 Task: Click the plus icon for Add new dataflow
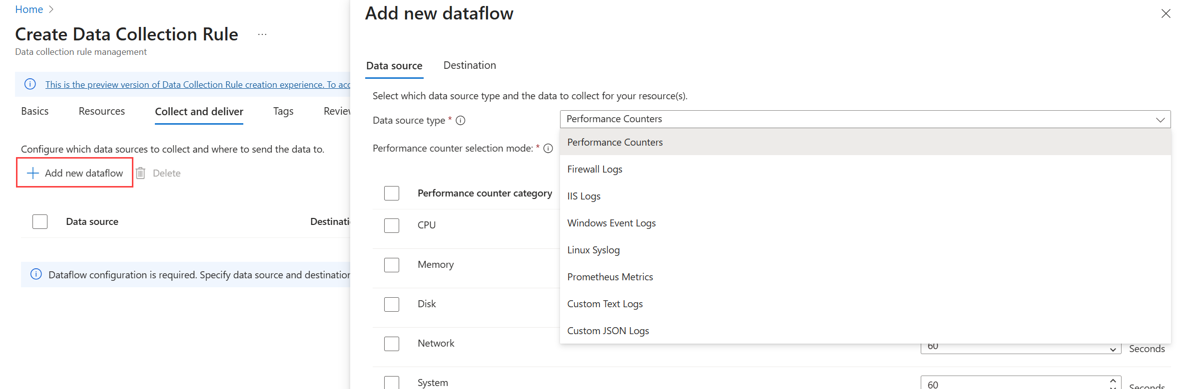pyautogui.click(x=33, y=173)
